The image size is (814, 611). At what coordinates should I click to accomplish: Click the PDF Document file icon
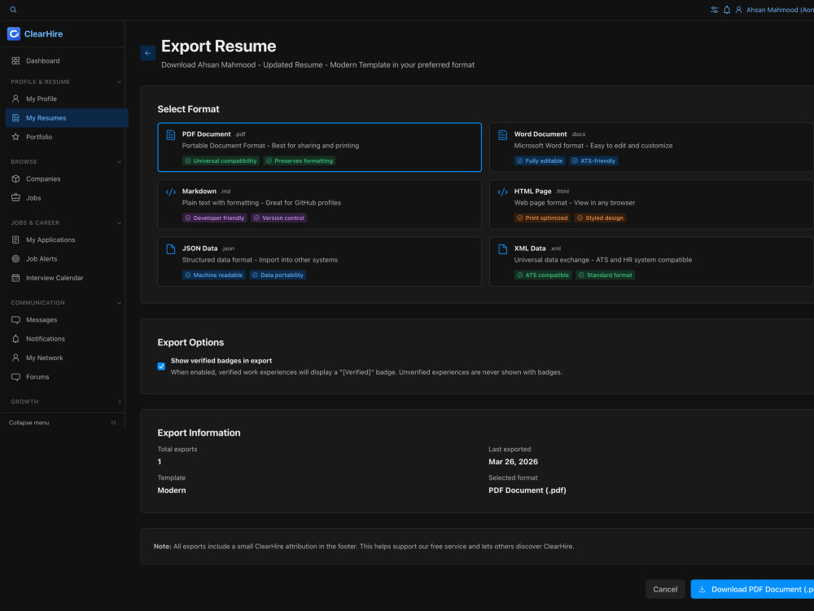click(170, 135)
